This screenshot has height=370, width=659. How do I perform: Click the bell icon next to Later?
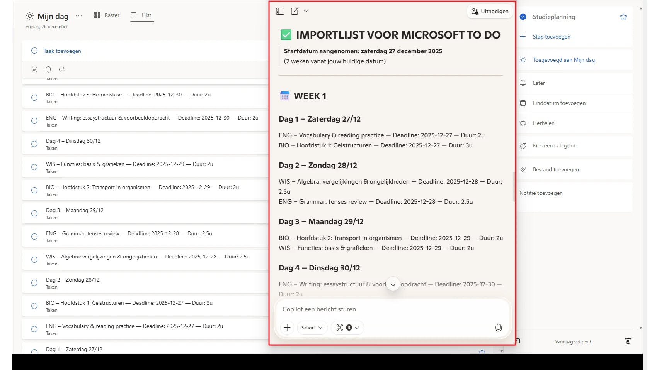click(523, 83)
